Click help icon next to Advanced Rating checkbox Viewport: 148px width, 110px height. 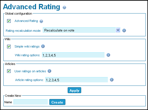click(41, 21)
